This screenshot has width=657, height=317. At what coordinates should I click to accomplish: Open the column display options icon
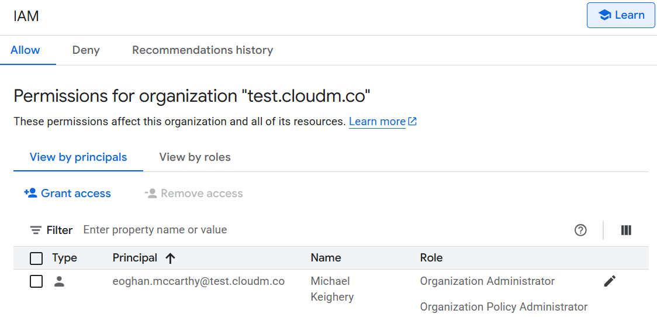tap(626, 230)
